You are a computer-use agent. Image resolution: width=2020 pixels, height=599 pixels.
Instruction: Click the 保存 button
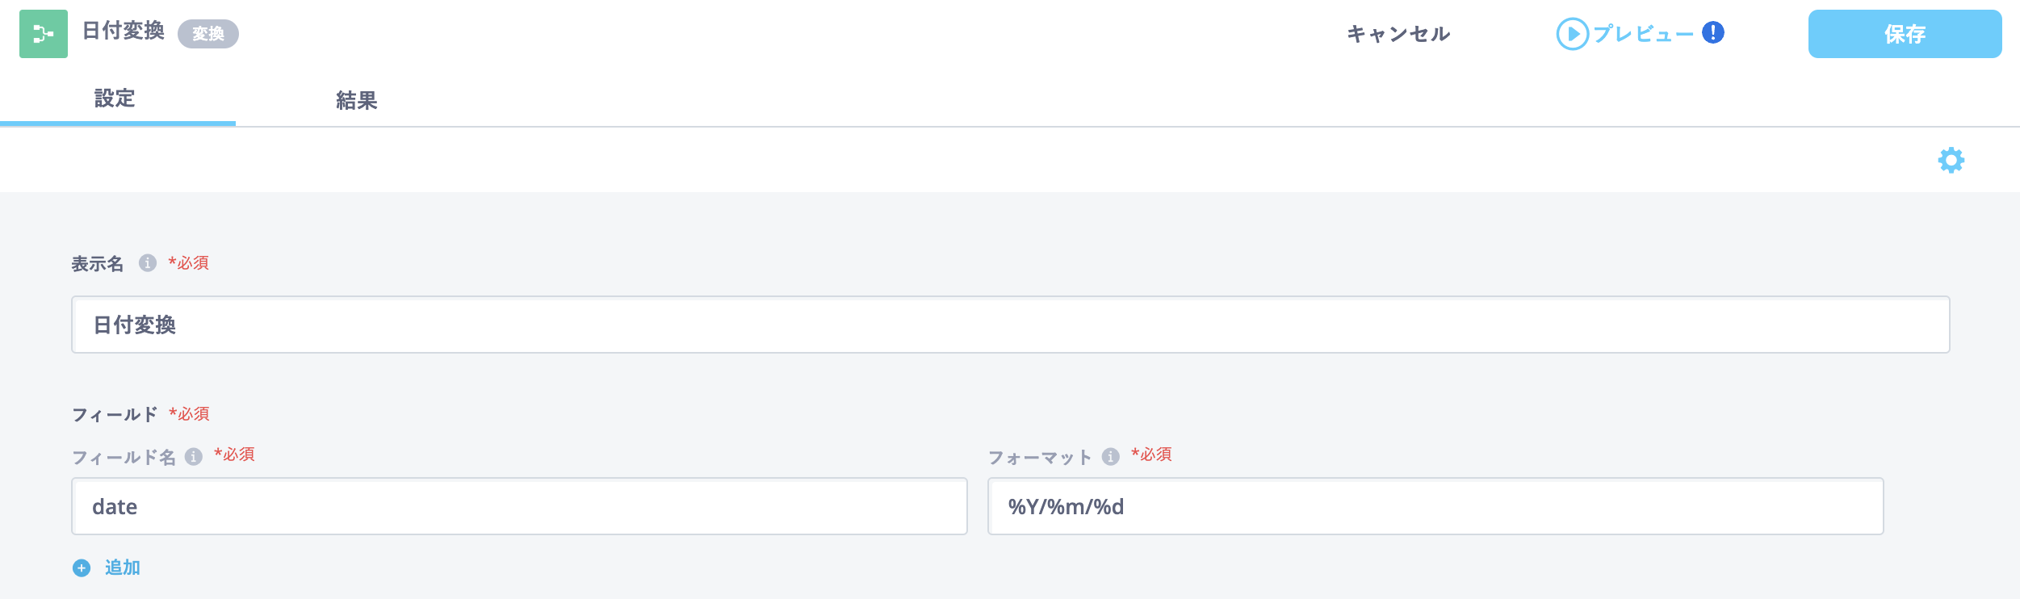[x=1905, y=34]
